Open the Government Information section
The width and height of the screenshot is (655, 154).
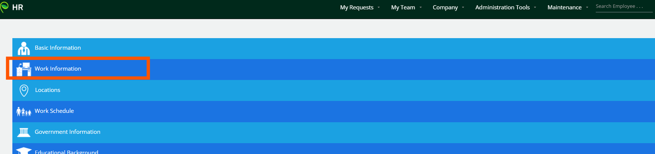click(x=67, y=132)
